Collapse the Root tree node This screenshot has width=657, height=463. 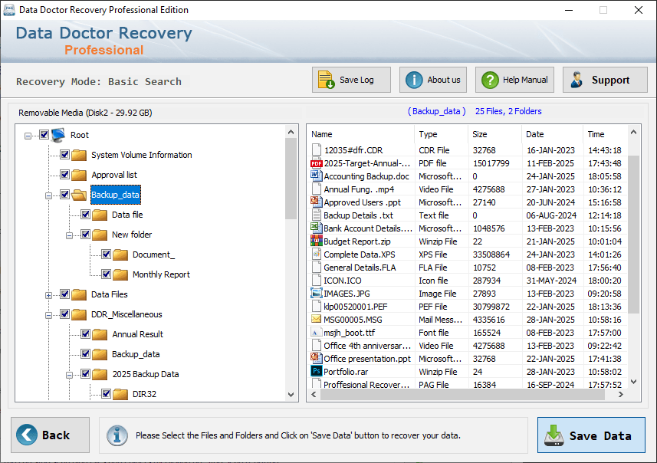point(28,136)
